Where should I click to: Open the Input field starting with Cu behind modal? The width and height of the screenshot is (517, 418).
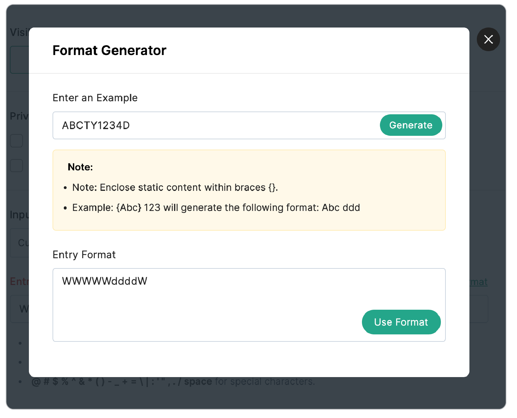[22, 243]
